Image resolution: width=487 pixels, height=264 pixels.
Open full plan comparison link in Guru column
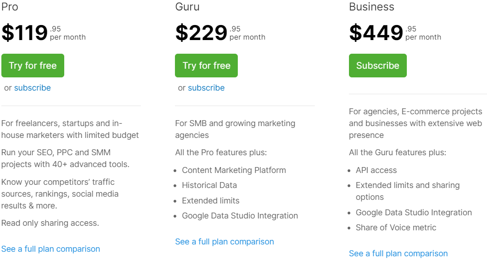tap(225, 242)
